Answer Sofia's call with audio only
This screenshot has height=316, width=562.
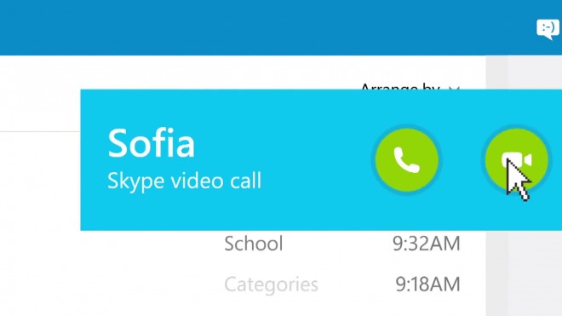pos(407,159)
